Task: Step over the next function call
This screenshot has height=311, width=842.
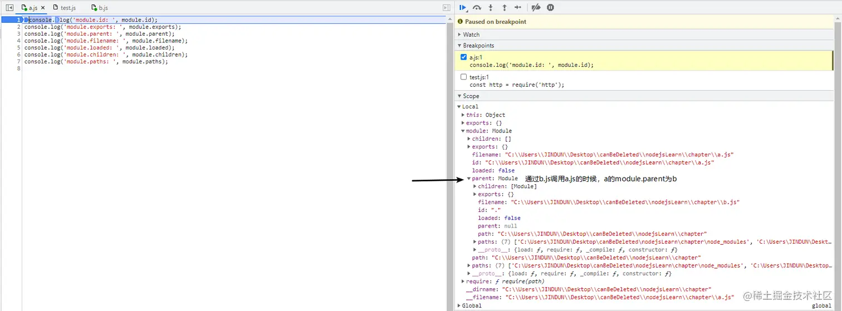Action: pos(477,7)
